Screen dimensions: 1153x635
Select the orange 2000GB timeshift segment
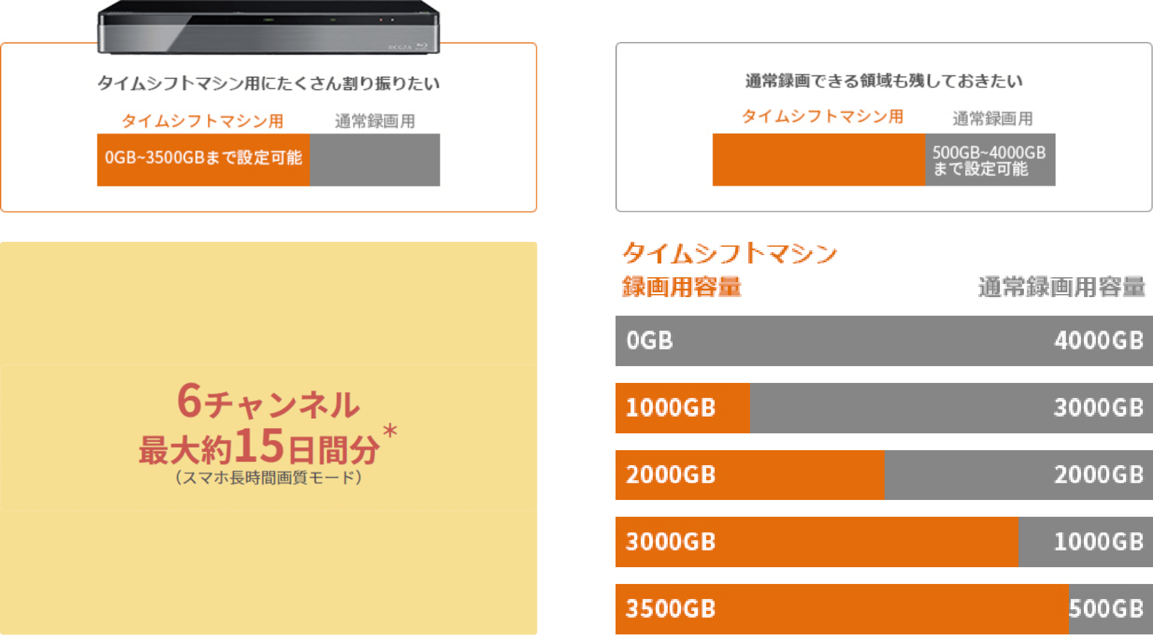tap(749, 475)
